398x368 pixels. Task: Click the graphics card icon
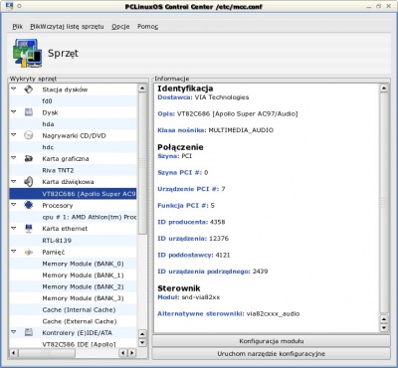click(29, 158)
